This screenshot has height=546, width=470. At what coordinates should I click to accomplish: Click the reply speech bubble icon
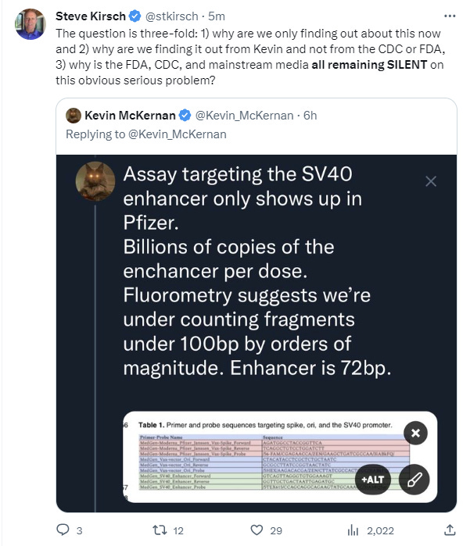64,530
